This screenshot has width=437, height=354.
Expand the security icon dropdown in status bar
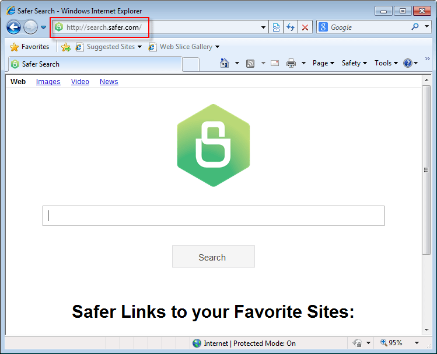coord(368,343)
